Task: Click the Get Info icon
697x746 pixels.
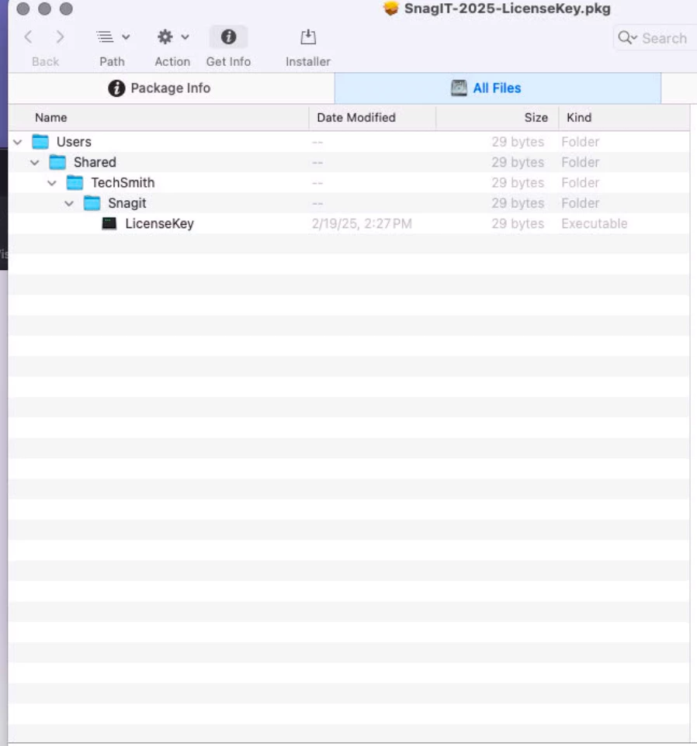Action: [228, 36]
